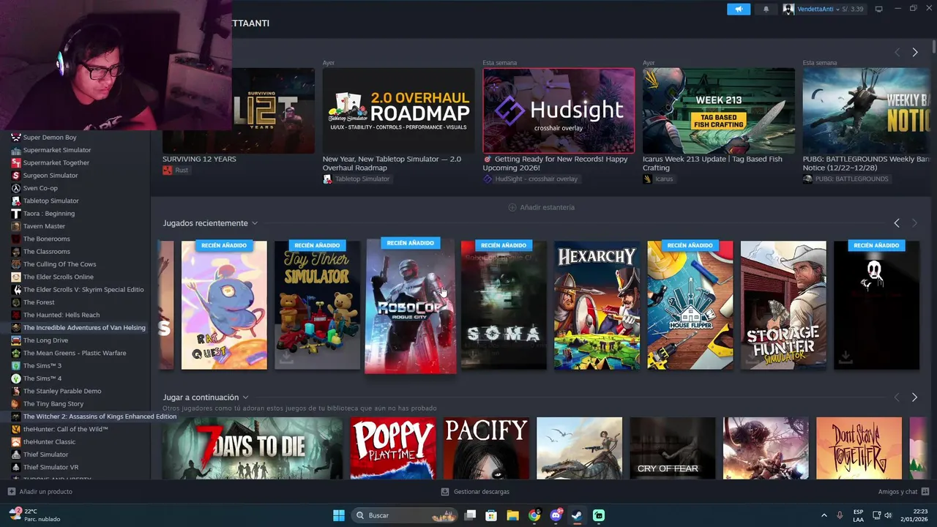Advance news carousel with right arrow
This screenshot has width=937, height=527.
tap(914, 52)
